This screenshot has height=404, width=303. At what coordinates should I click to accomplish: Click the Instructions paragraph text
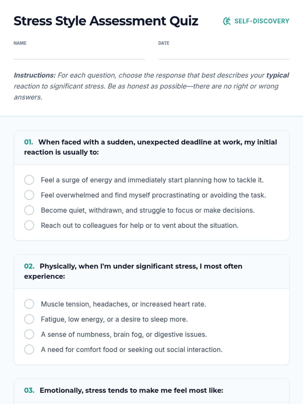(x=151, y=86)
